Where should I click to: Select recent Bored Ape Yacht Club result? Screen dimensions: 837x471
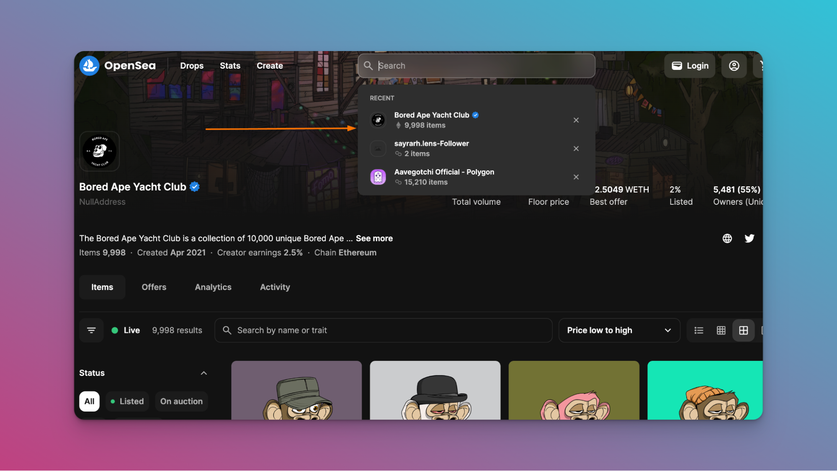[476, 120]
